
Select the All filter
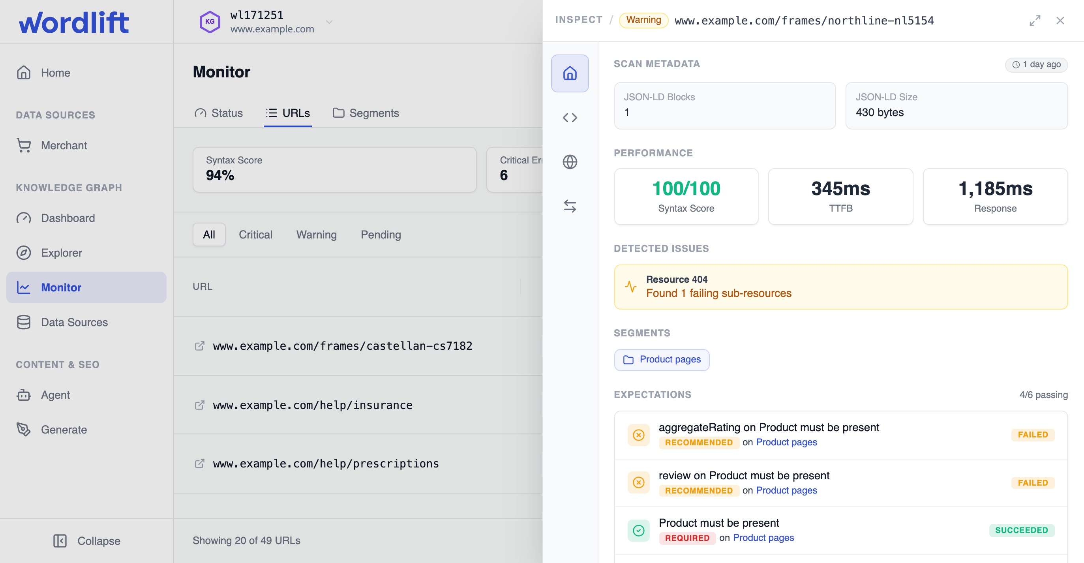pos(209,235)
